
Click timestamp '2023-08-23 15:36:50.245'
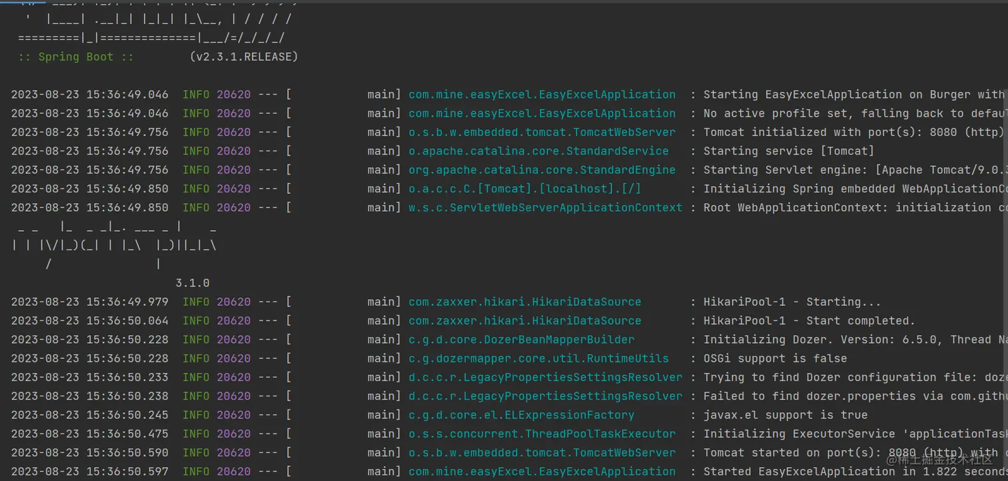[90, 415]
